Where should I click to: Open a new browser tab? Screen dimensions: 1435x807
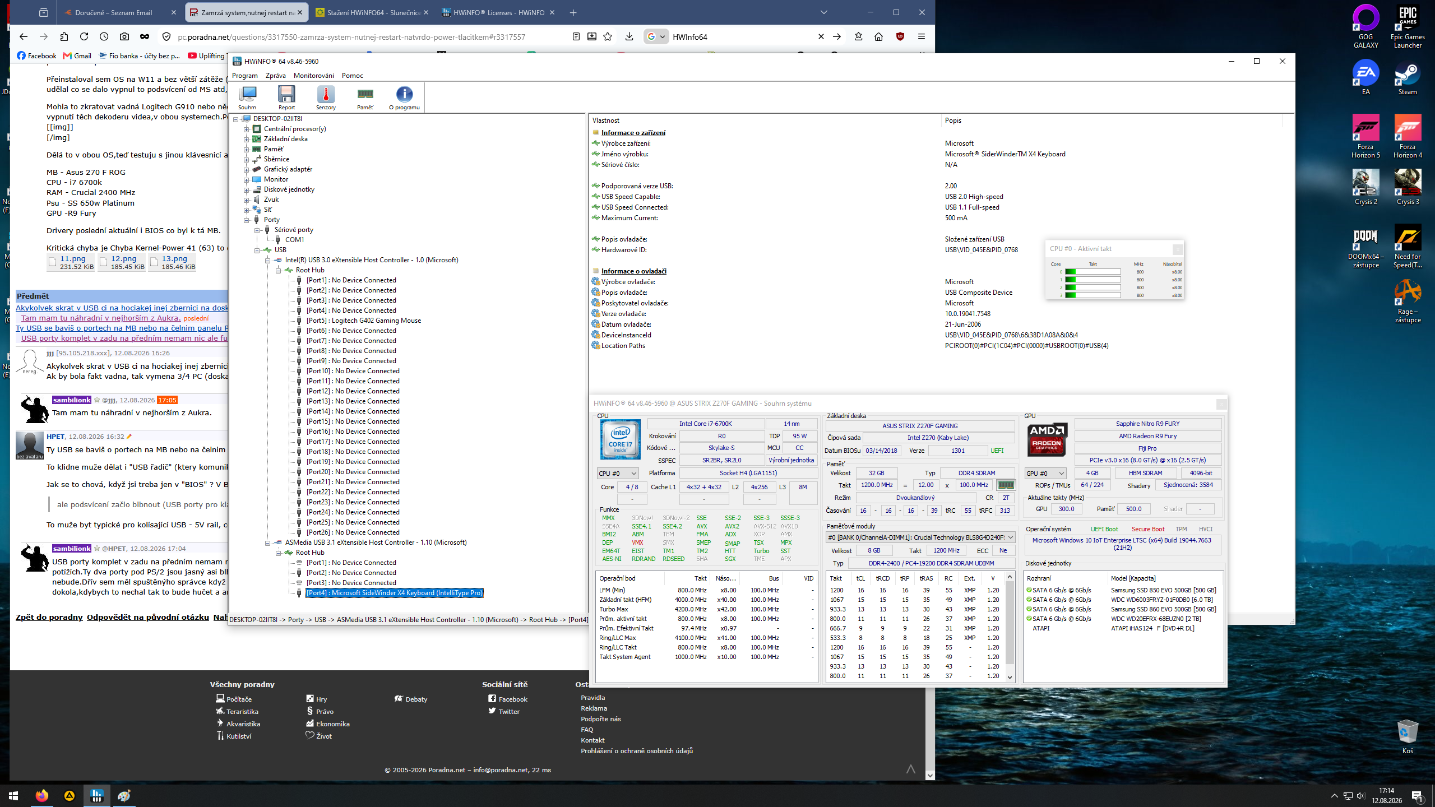(x=573, y=12)
